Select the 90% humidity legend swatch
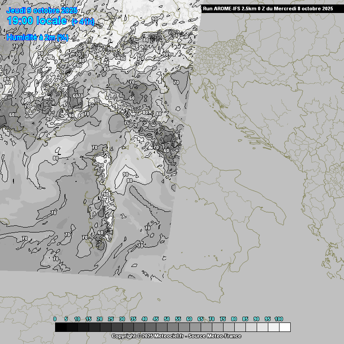The height and width of the screenshot is (344, 344). 262,327
